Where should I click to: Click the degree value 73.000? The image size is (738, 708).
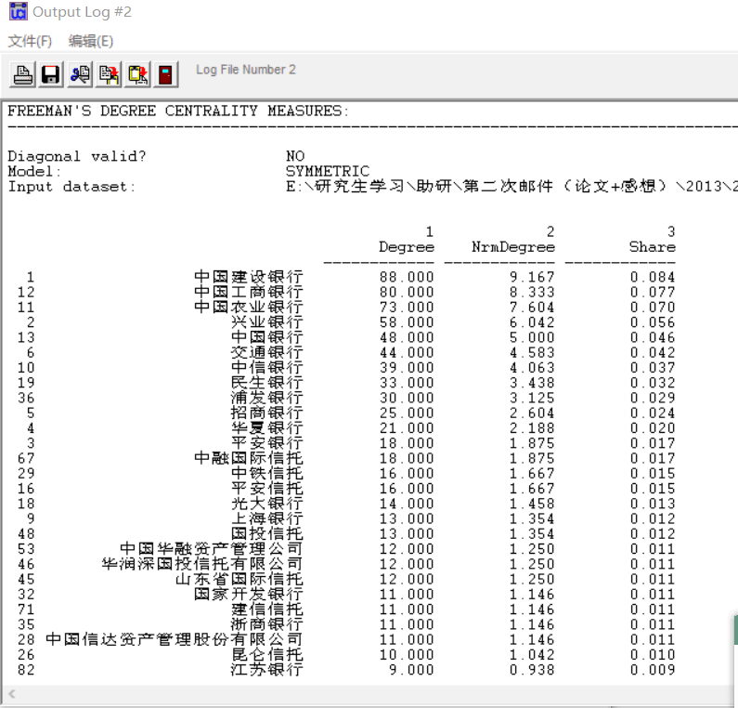407,308
